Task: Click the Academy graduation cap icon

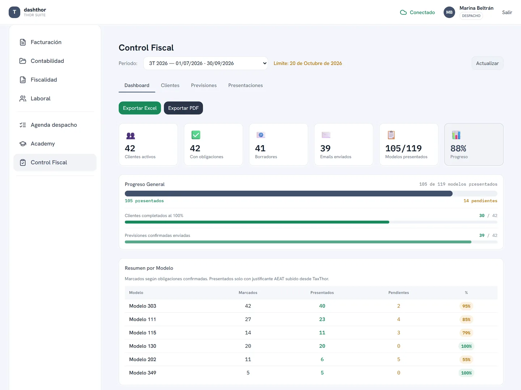Action: 23,144
